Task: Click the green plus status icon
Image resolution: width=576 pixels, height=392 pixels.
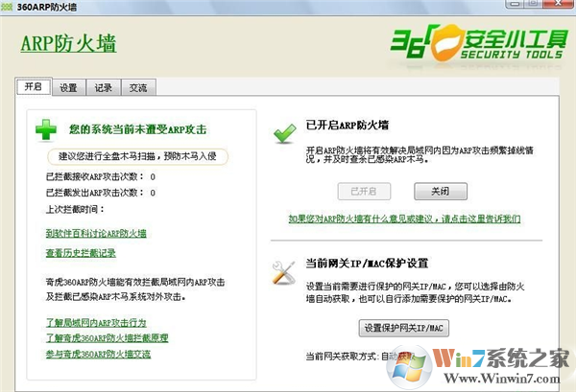Action: click(x=46, y=129)
